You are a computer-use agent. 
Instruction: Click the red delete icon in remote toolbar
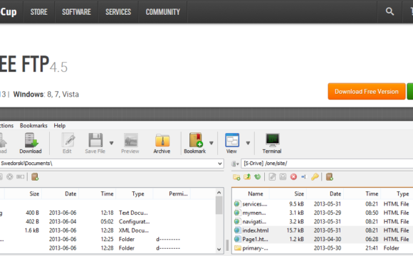[x=293, y=177]
